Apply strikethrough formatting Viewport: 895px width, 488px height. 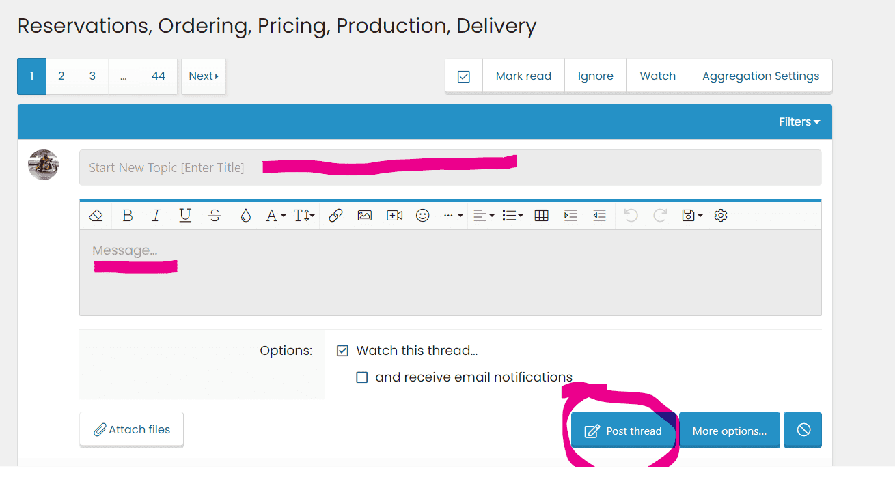215,216
